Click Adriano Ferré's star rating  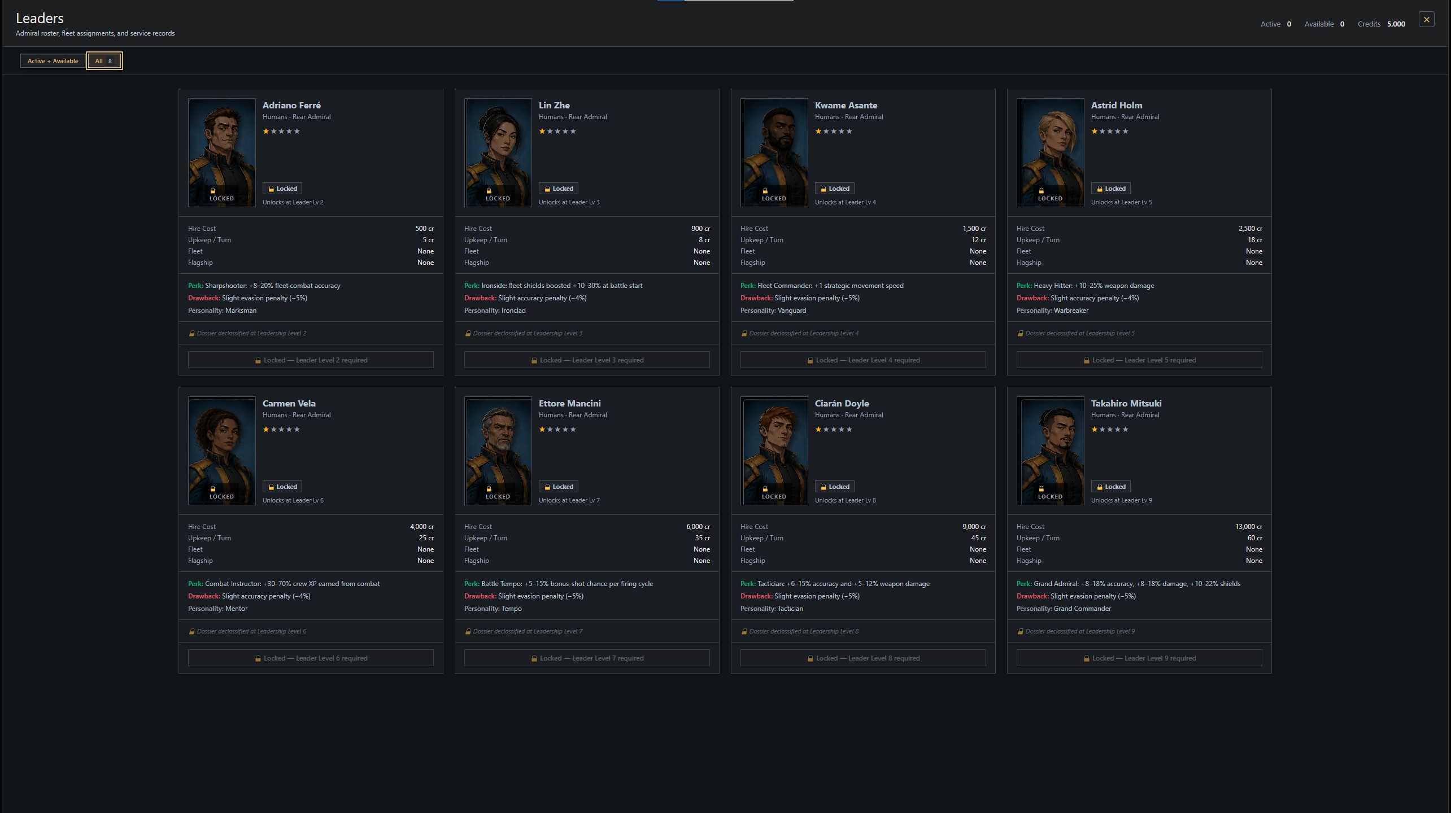[281, 132]
